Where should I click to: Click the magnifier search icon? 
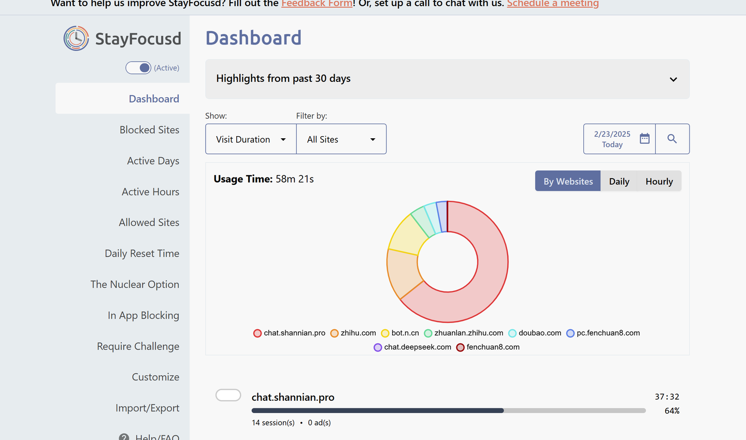pyautogui.click(x=672, y=139)
